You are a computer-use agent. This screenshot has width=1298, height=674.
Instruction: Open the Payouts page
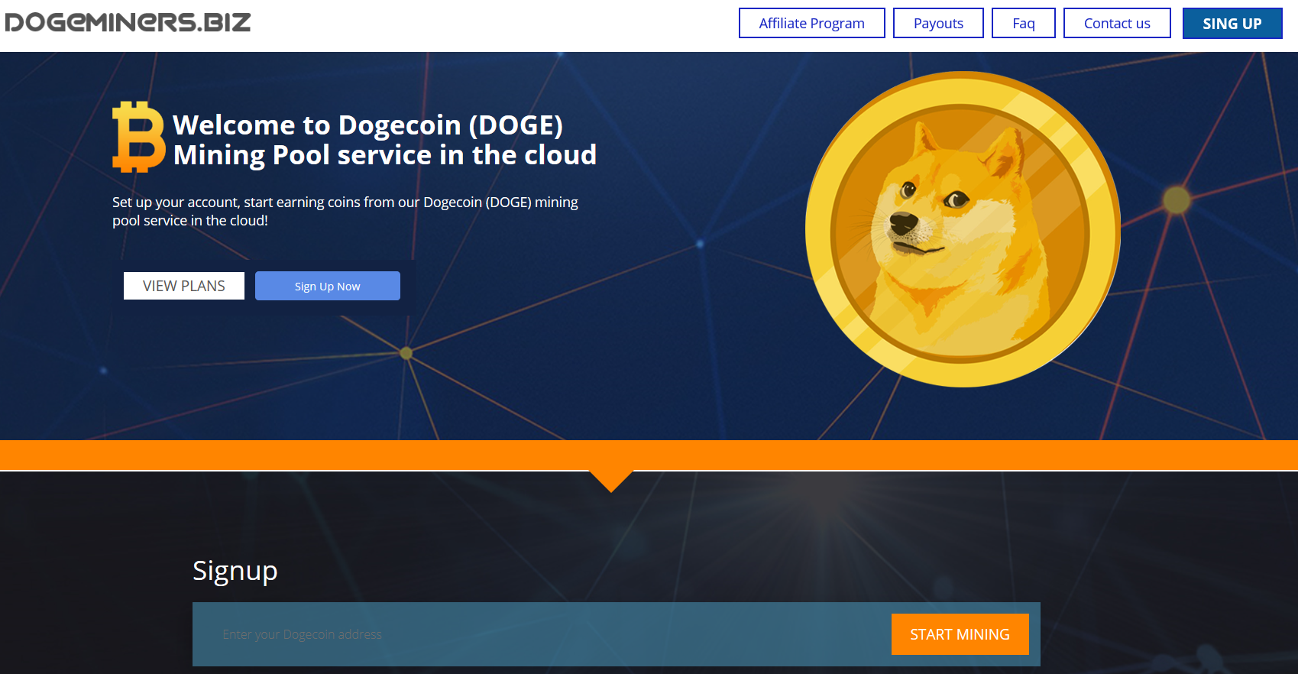938,23
